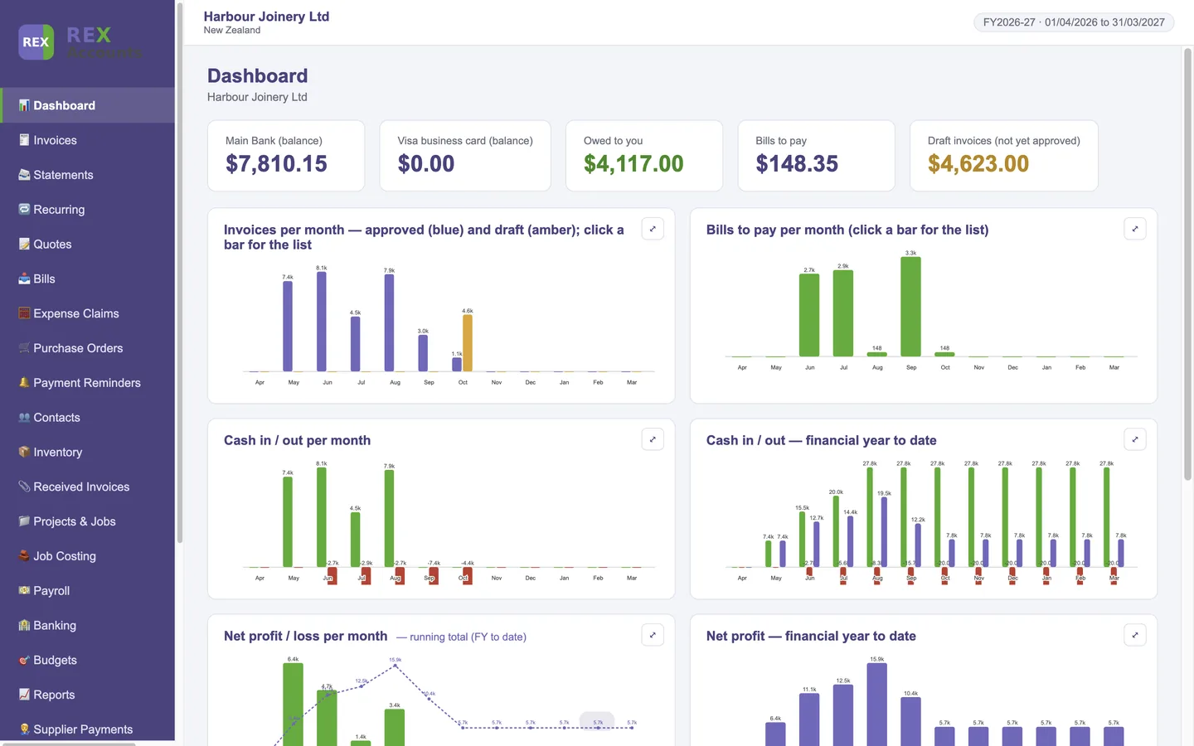Image resolution: width=1194 pixels, height=746 pixels.
Task: Click the Reports chart icon
Action: 24,695
